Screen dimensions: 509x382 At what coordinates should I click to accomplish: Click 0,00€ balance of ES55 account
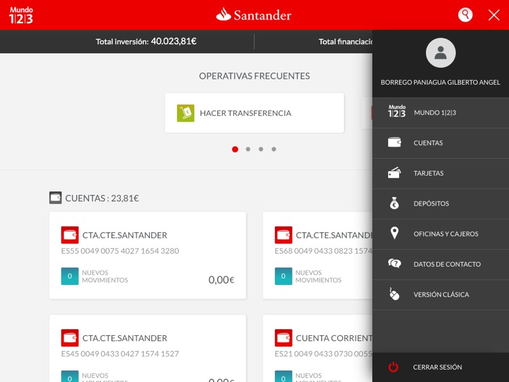pyautogui.click(x=221, y=280)
